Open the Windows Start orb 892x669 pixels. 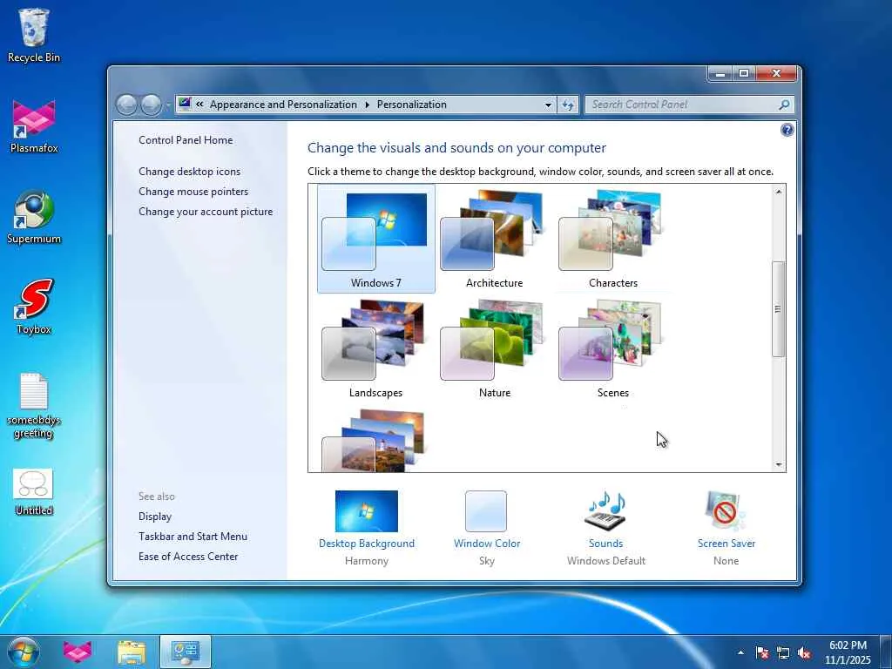tap(24, 652)
